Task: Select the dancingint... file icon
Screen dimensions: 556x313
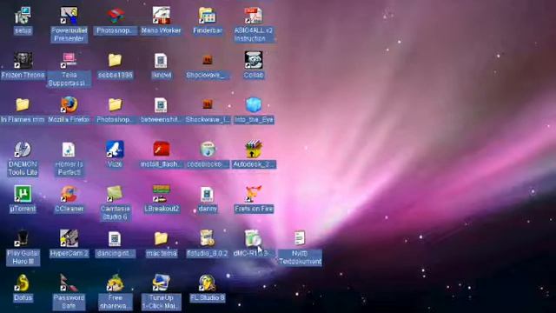Action: (116, 239)
